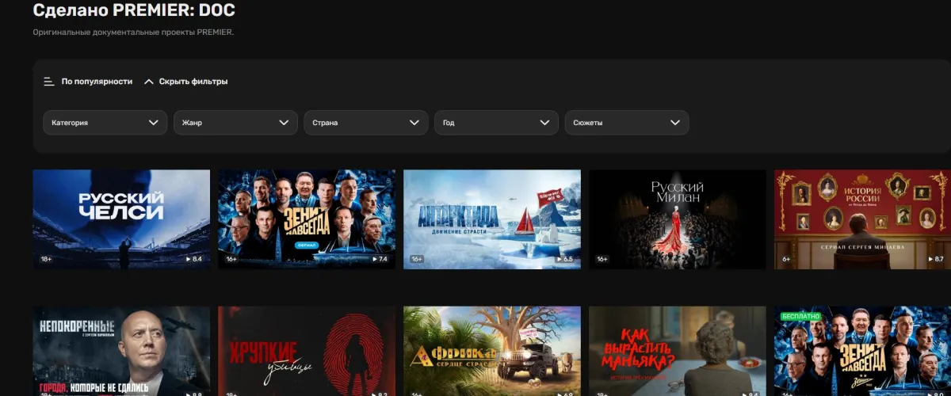Click the 6.5 rating on Антарктида card
Screen dimensions: 951x396
click(565, 259)
